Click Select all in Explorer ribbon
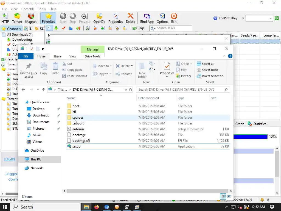This screenshot has height=211, width=281. point(206,64)
